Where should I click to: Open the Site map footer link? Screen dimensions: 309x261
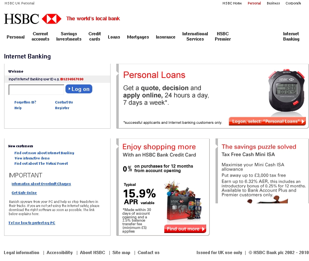pyautogui.click(x=121, y=252)
